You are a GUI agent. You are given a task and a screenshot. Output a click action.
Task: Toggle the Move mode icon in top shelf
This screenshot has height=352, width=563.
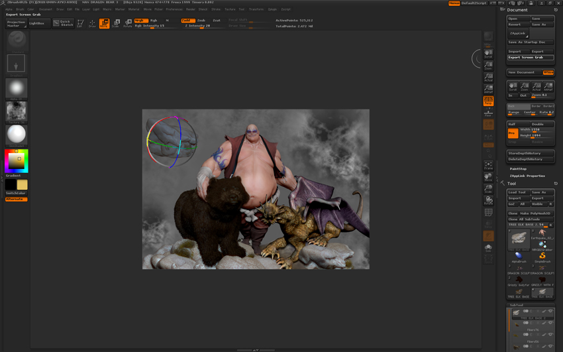(104, 23)
